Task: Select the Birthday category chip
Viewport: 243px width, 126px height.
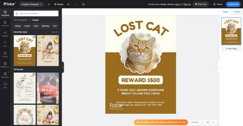Action: (x=45, y=26)
